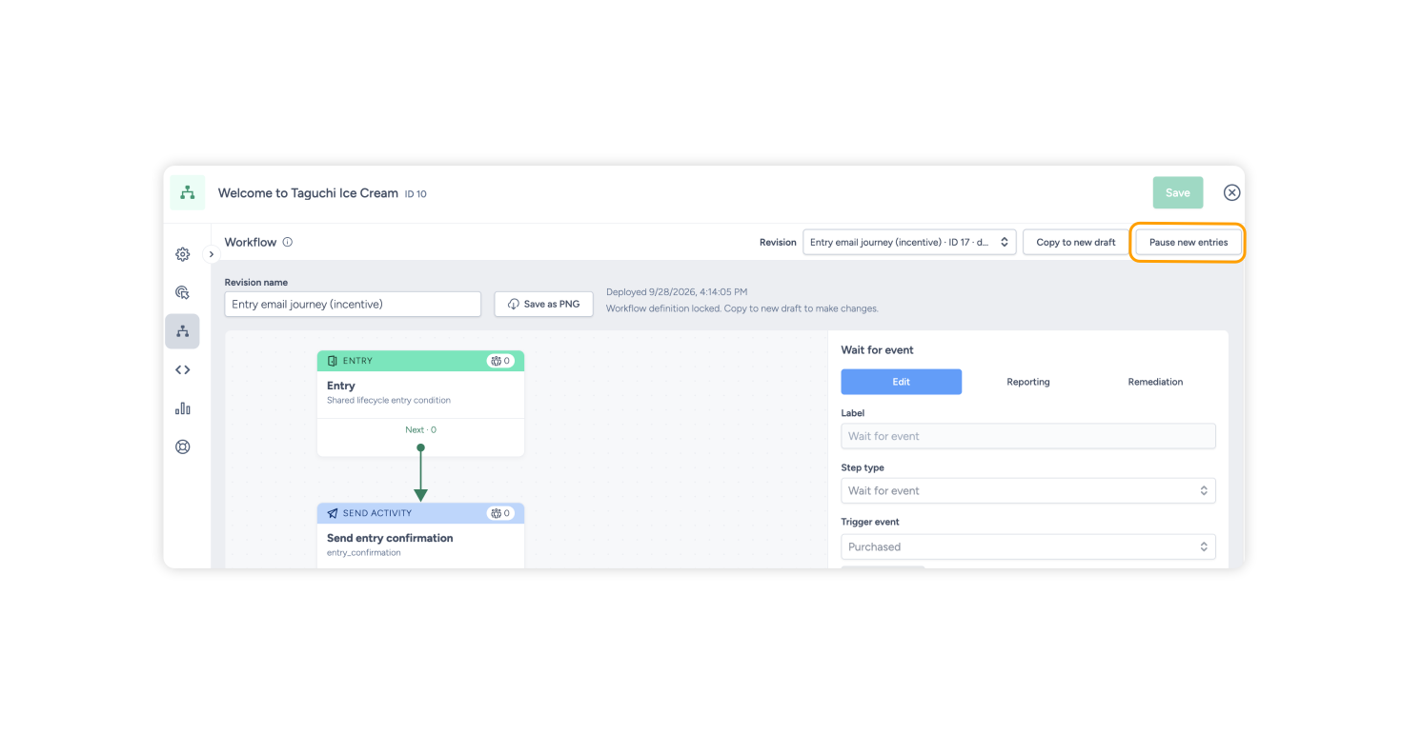Click the subscriber count badge on SEND ACTIVITY
The width and height of the screenshot is (1402, 734).
tap(501, 513)
